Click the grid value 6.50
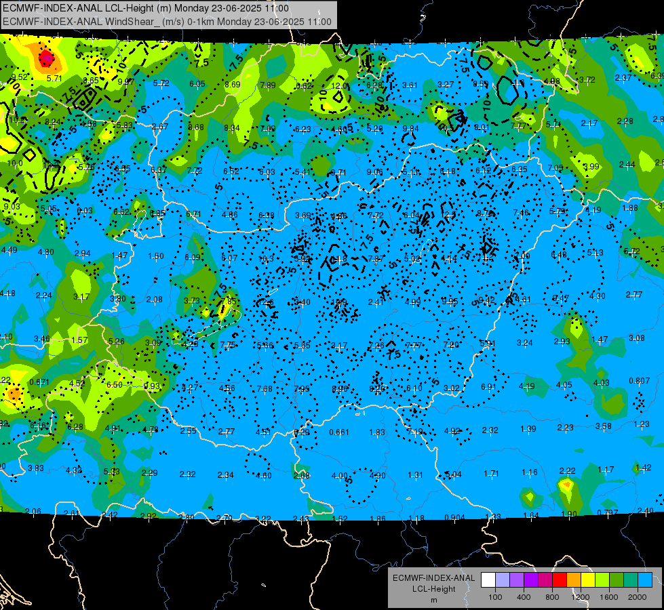The height and width of the screenshot is (610, 664). click(115, 385)
